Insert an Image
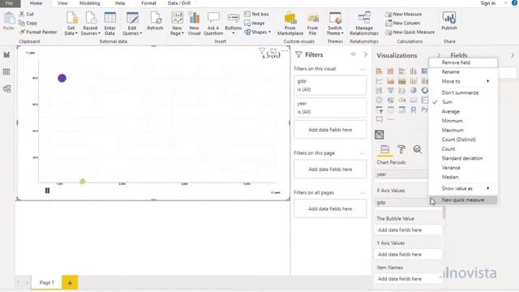Viewport: 519px width, 292px height. 254,24
